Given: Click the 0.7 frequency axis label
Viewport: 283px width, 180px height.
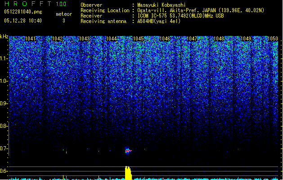Looking at the screenshot, I should (4, 148).
